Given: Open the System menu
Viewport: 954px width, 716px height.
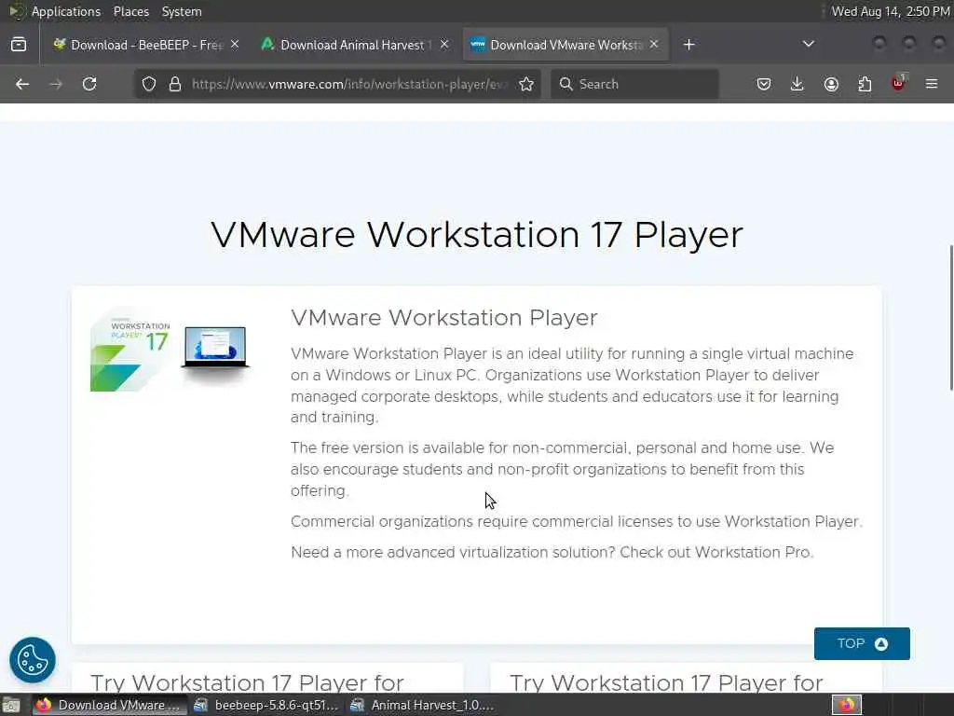Looking at the screenshot, I should pos(182,11).
